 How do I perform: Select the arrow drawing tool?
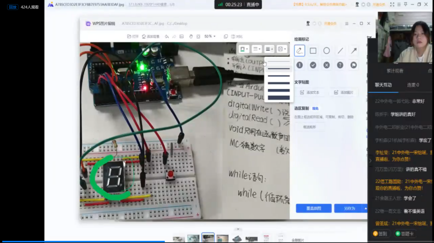(x=354, y=51)
